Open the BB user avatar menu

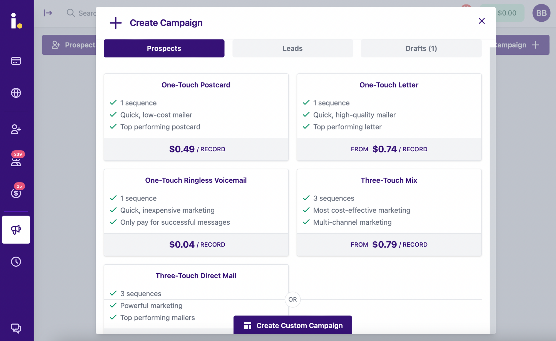tap(541, 13)
